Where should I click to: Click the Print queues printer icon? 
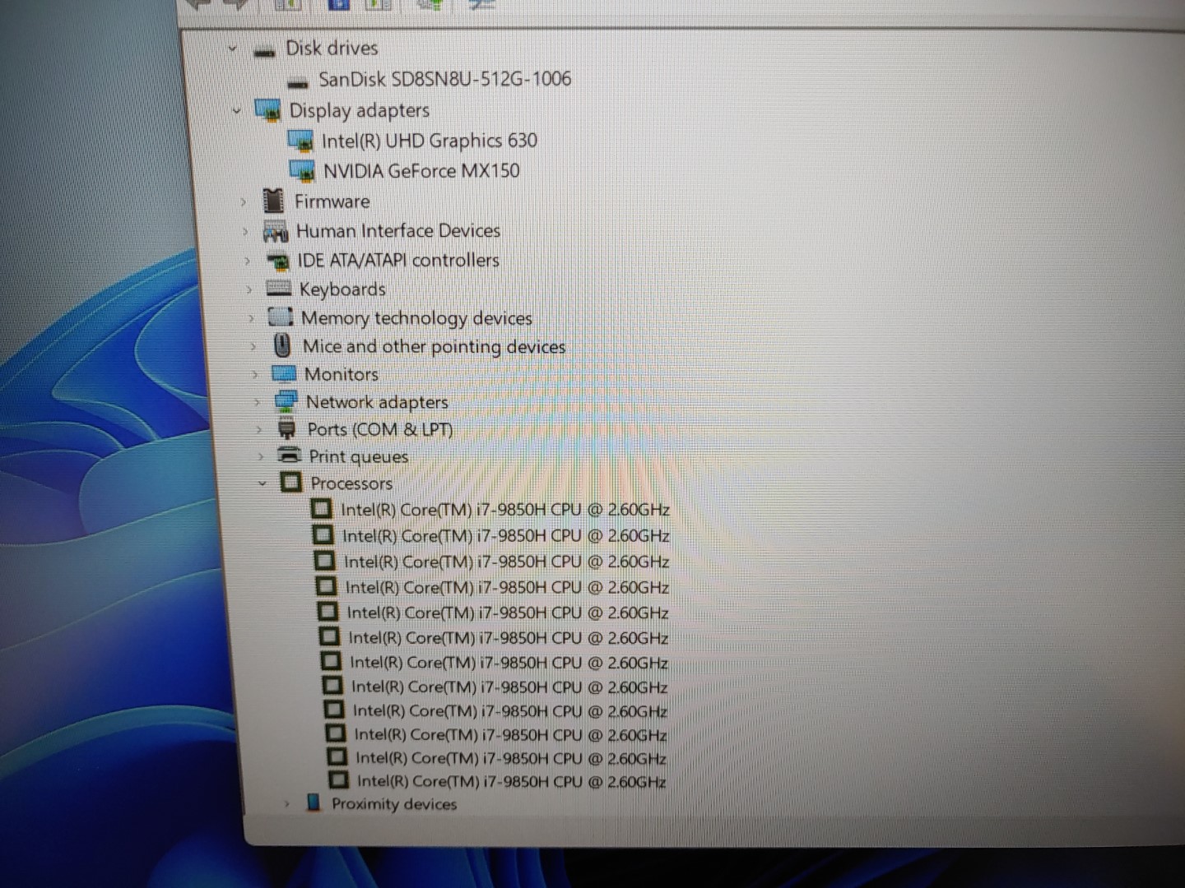click(x=289, y=456)
